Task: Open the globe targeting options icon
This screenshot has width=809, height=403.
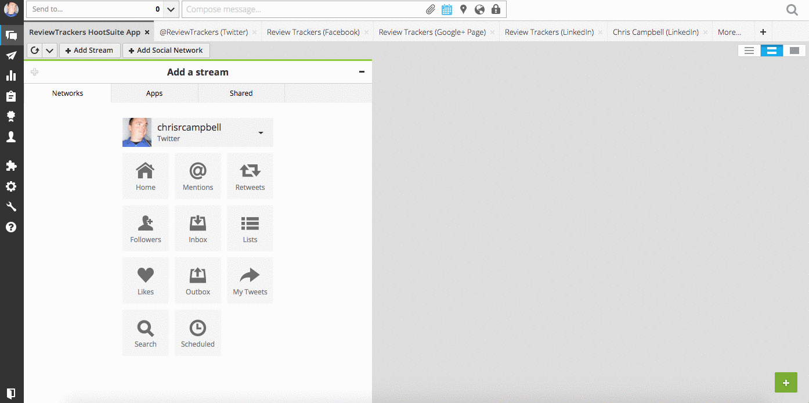Action: (479, 9)
